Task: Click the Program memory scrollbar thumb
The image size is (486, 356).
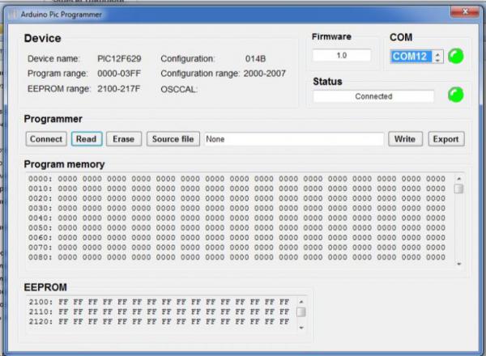Action: point(459,189)
